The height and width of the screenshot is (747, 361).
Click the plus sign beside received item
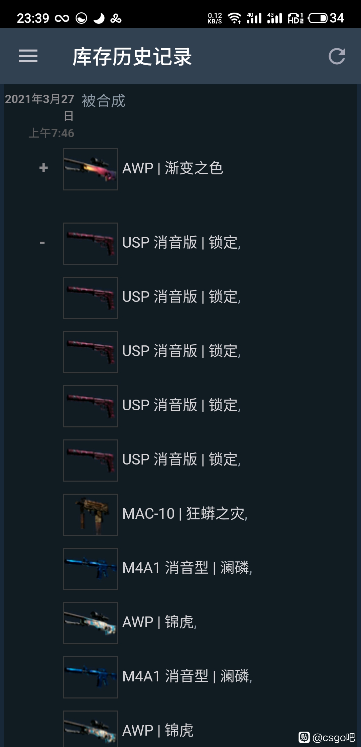(x=43, y=168)
